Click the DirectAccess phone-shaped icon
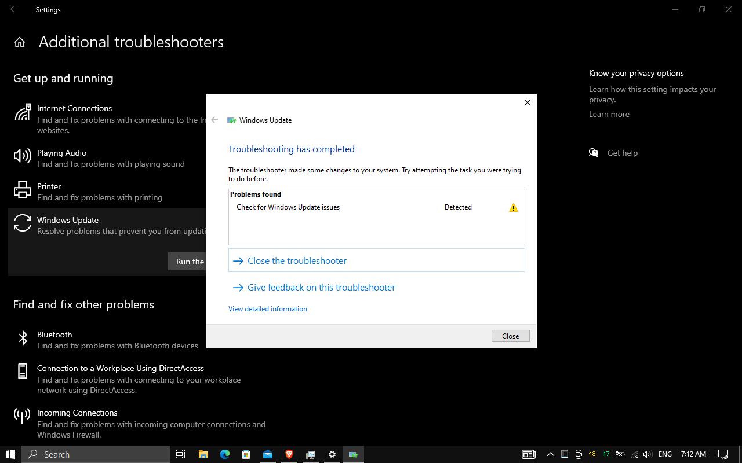This screenshot has width=742, height=463. tap(23, 371)
